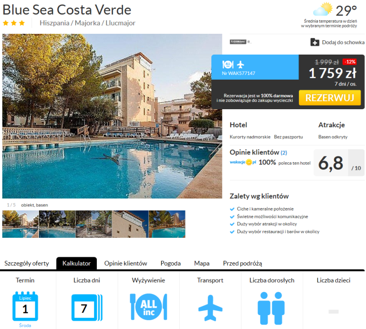The width and height of the screenshot is (366, 329).
Task: Click the empty Liczba dzieci placeholder
Action: 333,311
